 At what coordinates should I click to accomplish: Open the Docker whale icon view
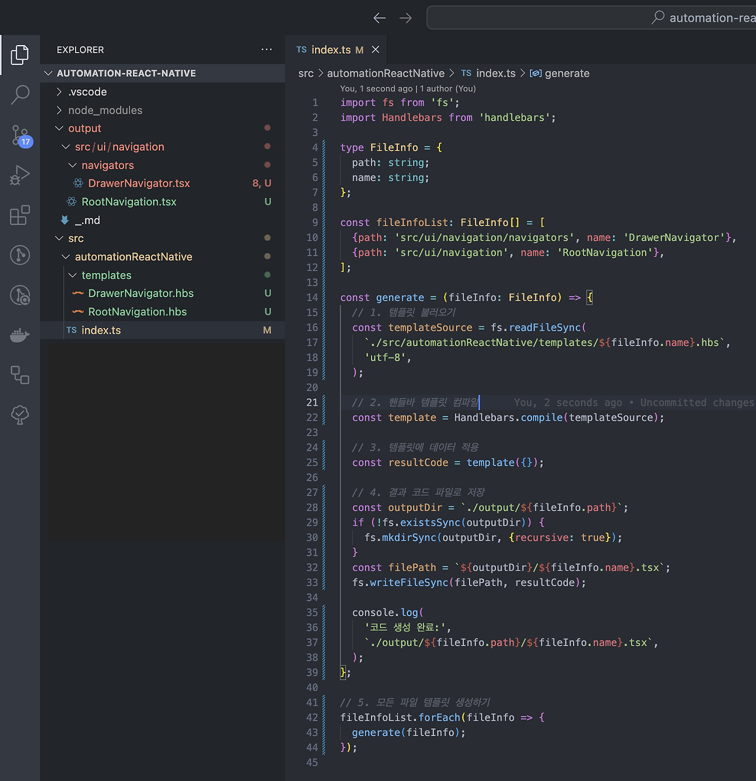[x=20, y=335]
